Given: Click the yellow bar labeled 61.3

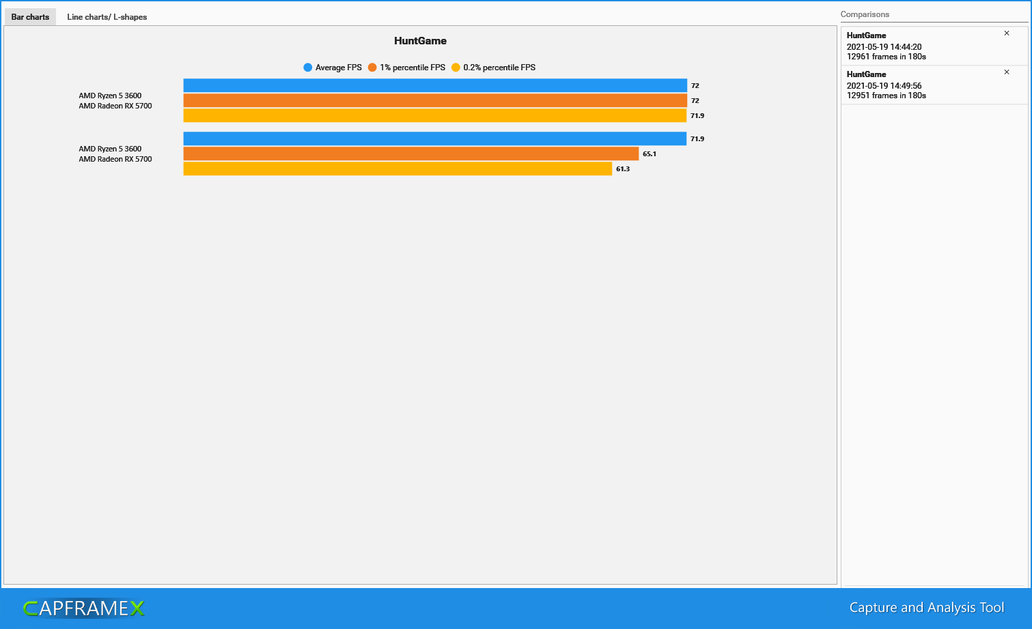Looking at the screenshot, I should pyautogui.click(x=398, y=169).
